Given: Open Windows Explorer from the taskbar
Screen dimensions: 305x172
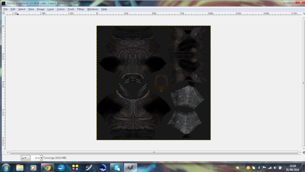Looking at the screenshot, I should point(20,167).
